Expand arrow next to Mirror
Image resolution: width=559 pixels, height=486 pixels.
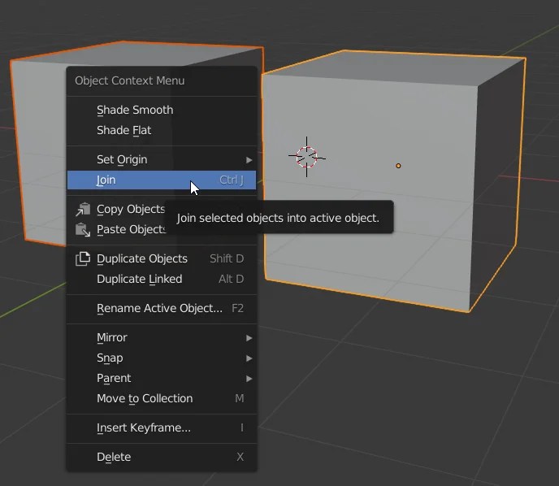point(249,337)
